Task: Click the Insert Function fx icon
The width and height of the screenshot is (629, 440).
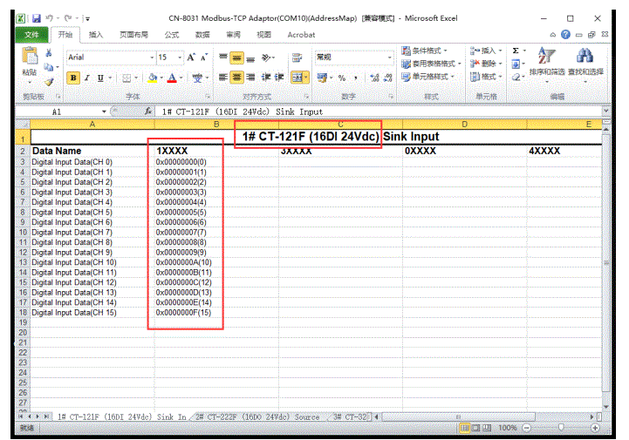Action: [x=148, y=111]
